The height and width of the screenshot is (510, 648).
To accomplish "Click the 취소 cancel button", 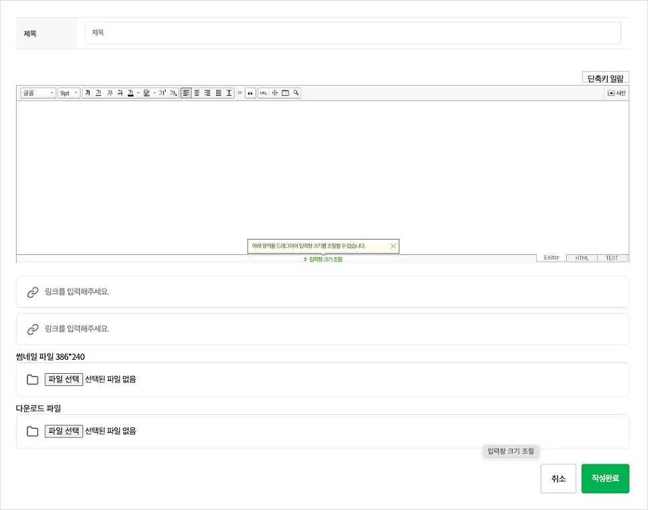I will click(x=558, y=478).
